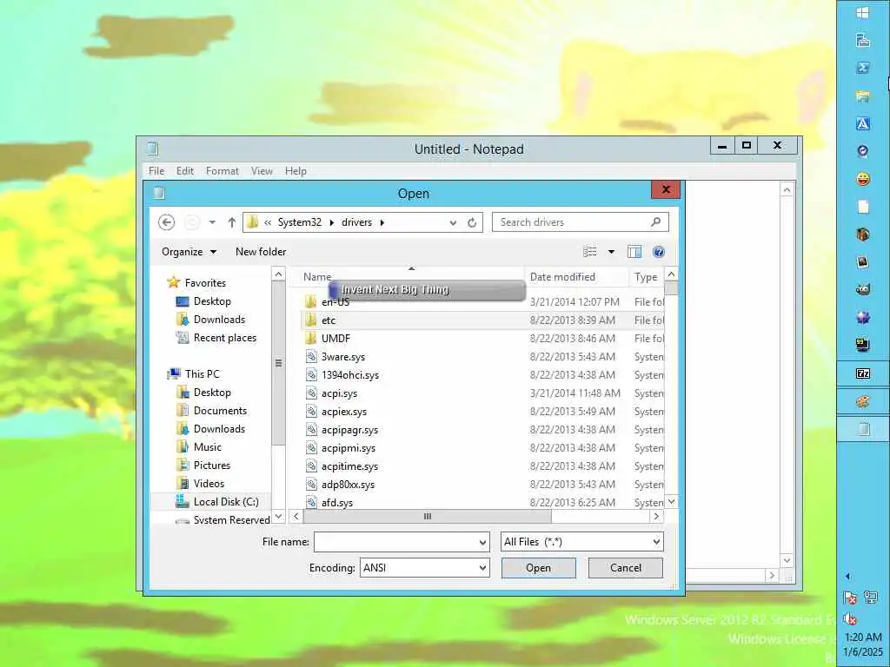
Task: Select the etc folder
Action: coord(482,320)
